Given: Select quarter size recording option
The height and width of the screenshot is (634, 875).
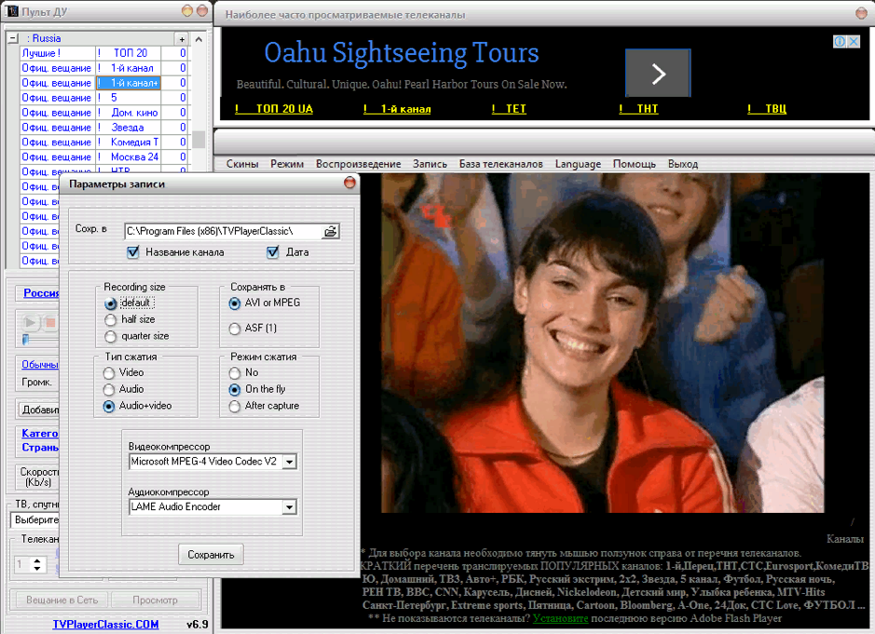Looking at the screenshot, I should 111,336.
